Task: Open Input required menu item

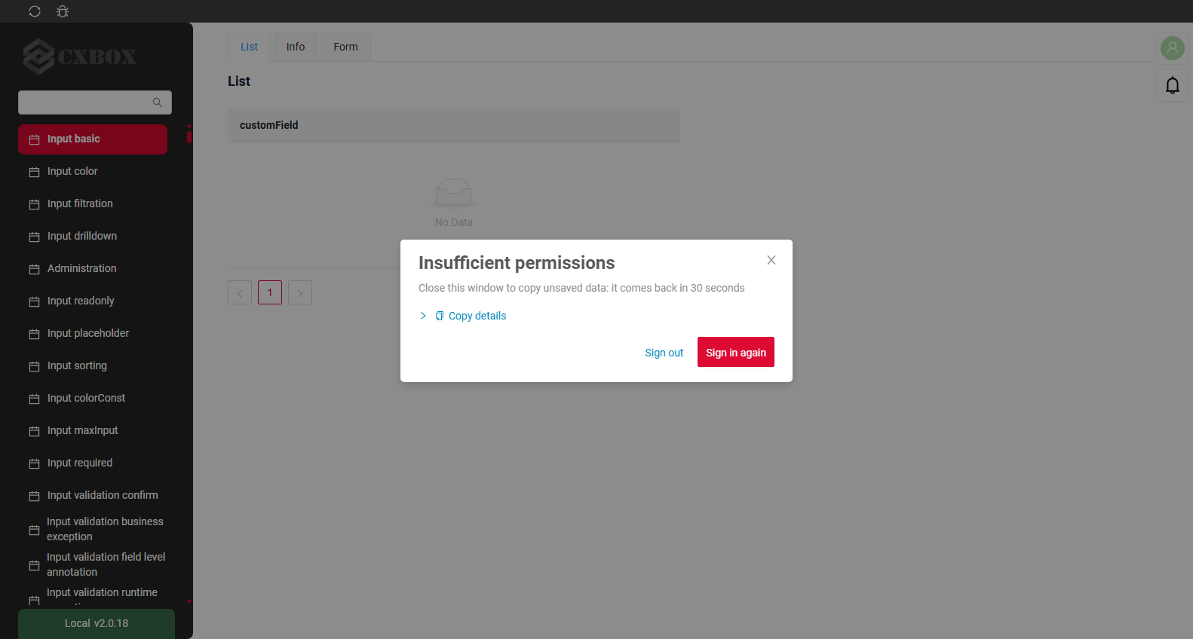Action: (93, 463)
